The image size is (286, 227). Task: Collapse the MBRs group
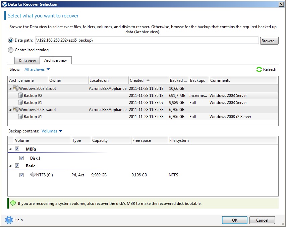11,149
